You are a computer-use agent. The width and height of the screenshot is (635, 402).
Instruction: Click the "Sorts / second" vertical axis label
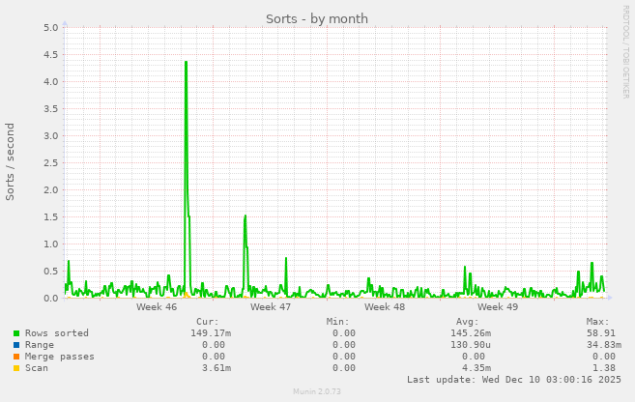[x=11, y=161]
